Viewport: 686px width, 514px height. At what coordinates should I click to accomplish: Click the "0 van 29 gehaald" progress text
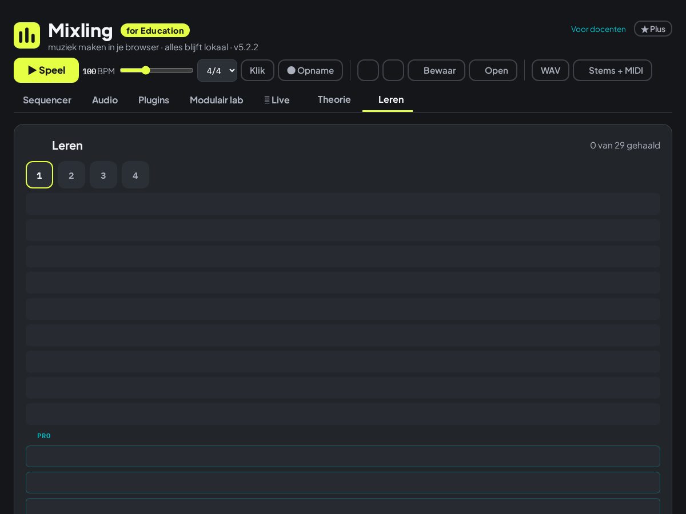pos(625,145)
